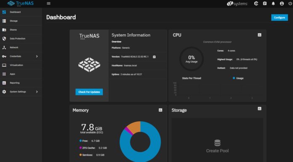Click the Virtualization laptop icon

(x=4, y=65)
